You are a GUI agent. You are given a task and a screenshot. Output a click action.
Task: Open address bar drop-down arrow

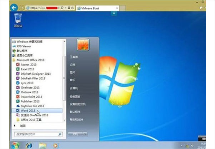pyautogui.click(x=65, y=8)
